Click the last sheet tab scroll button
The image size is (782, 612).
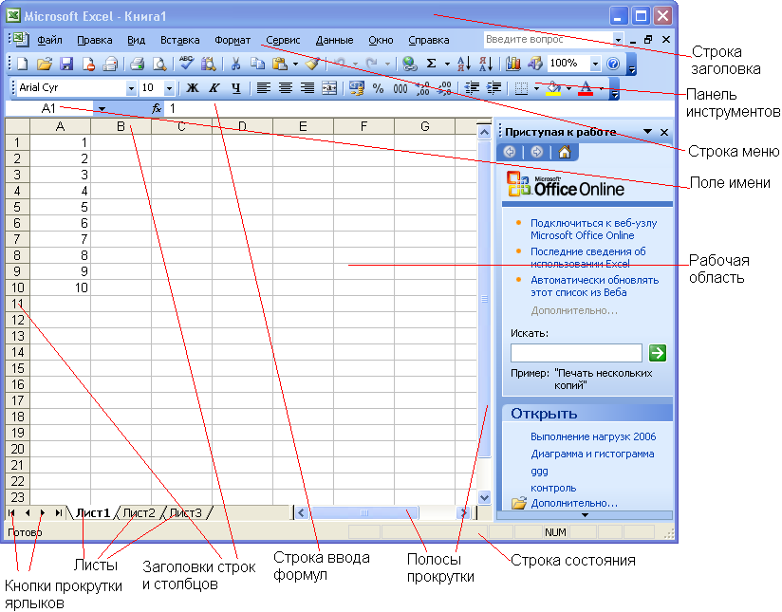pyautogui.click(x=59, y=512)
